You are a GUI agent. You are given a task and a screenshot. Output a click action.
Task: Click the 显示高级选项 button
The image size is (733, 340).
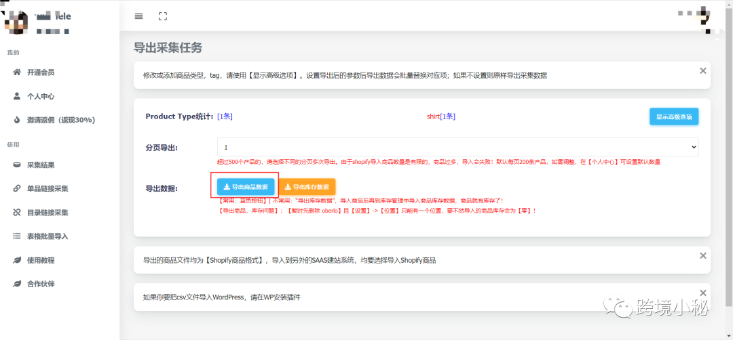point(674,116)
